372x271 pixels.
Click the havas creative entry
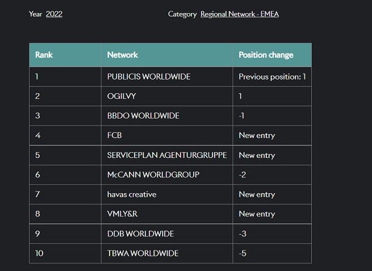tap(132, 194)
